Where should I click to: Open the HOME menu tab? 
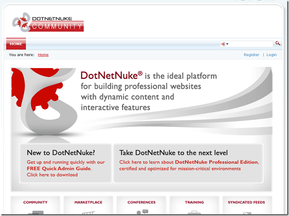click(x=16, y=44)
